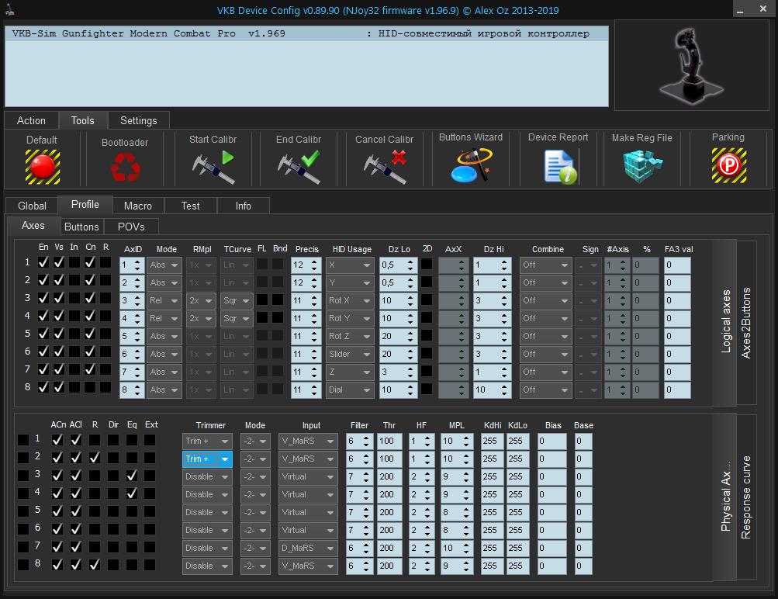This screenshot has height=599, width=778.
Task: Click KdHi field for physical axis 4
Action: 493,495
